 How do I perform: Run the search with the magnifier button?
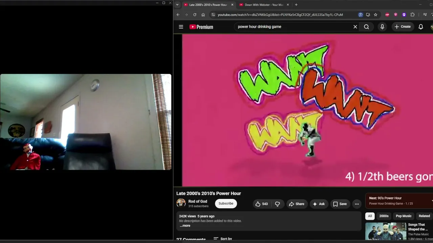(x=366, y=27)
